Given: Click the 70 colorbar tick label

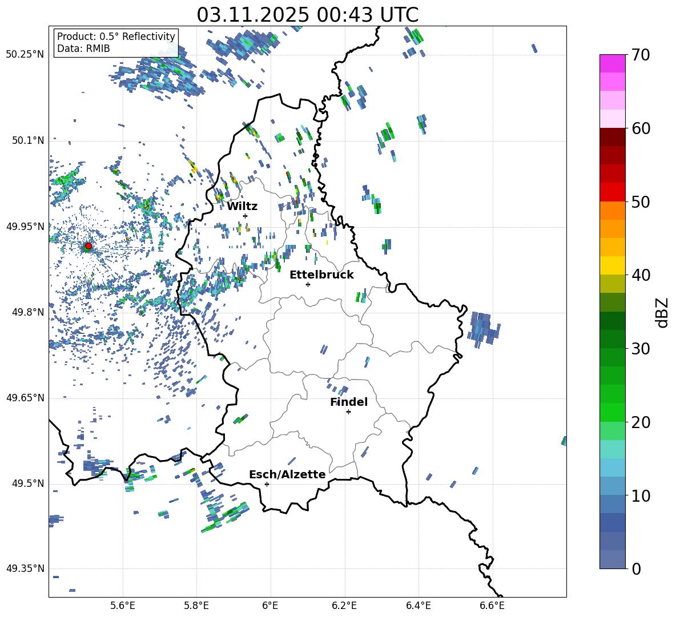Looking at the screenshot, I should point(641,55).
